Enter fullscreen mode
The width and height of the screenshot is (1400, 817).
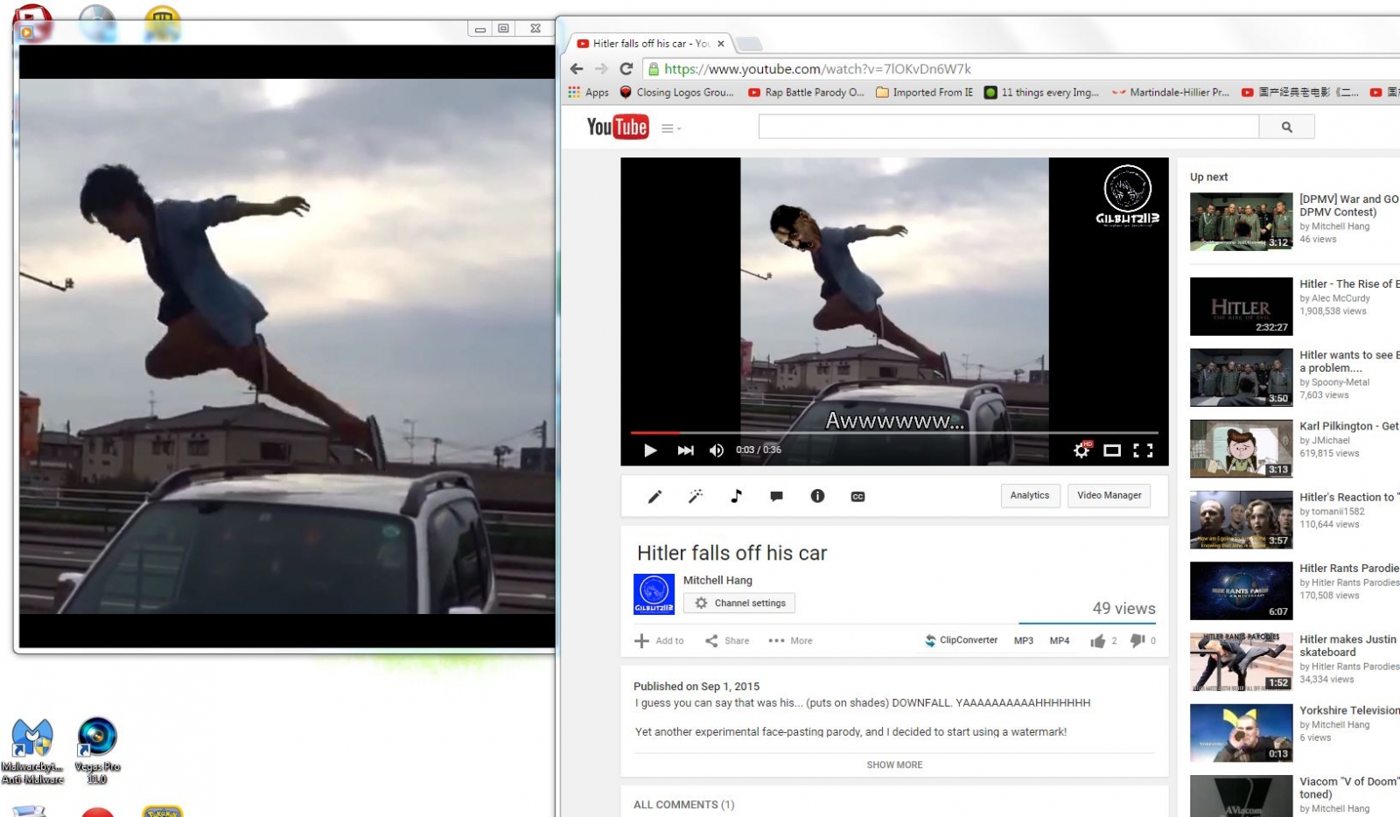click(x=1143, y=450)
